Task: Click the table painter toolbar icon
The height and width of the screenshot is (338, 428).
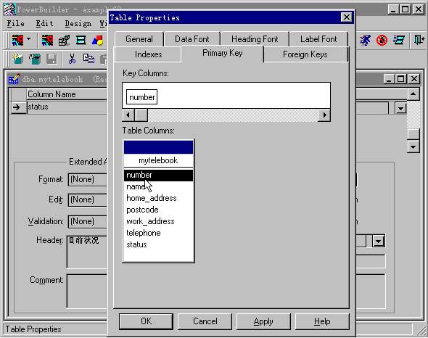Action: [81, 41]
